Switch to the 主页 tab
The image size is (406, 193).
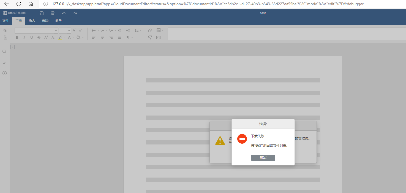click(19, 21)
